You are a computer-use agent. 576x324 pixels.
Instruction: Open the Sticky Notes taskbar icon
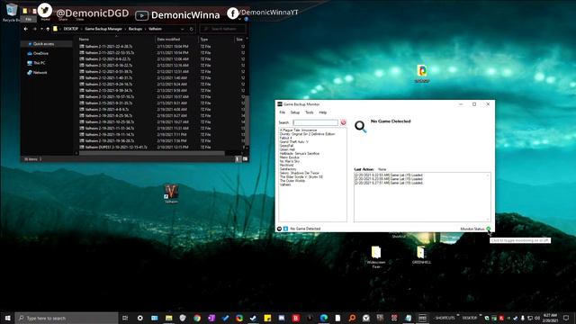pos(267,318)
